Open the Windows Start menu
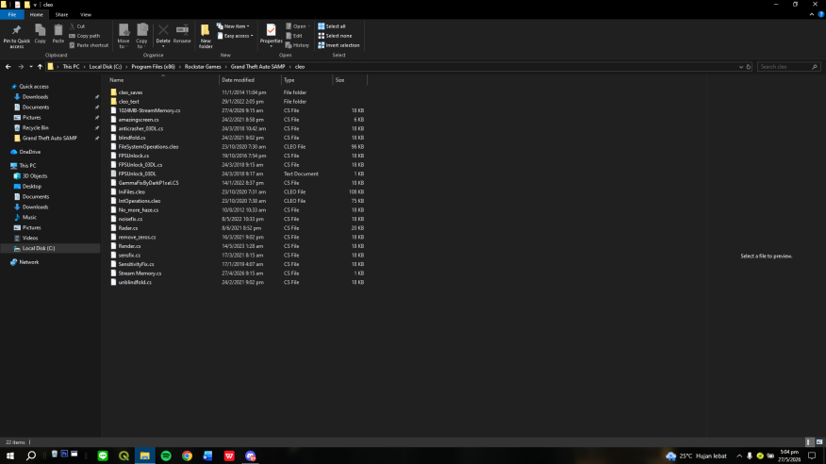 tap(10, 456)
